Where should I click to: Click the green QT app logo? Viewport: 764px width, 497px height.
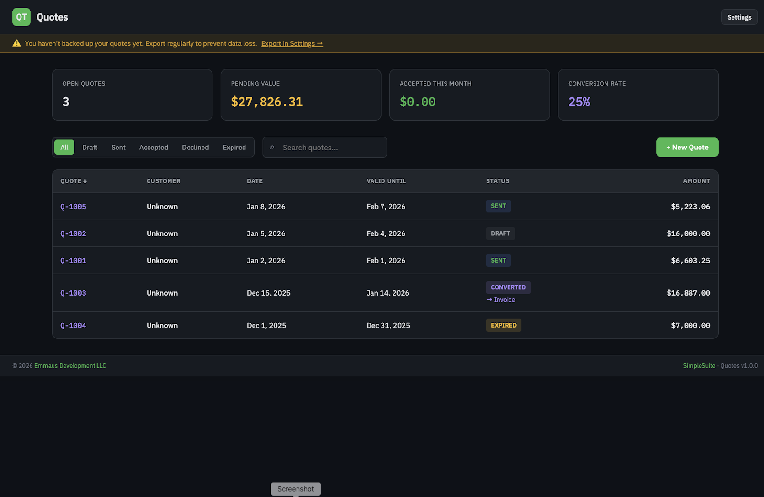pyautogui.click(x=21, y=17)
